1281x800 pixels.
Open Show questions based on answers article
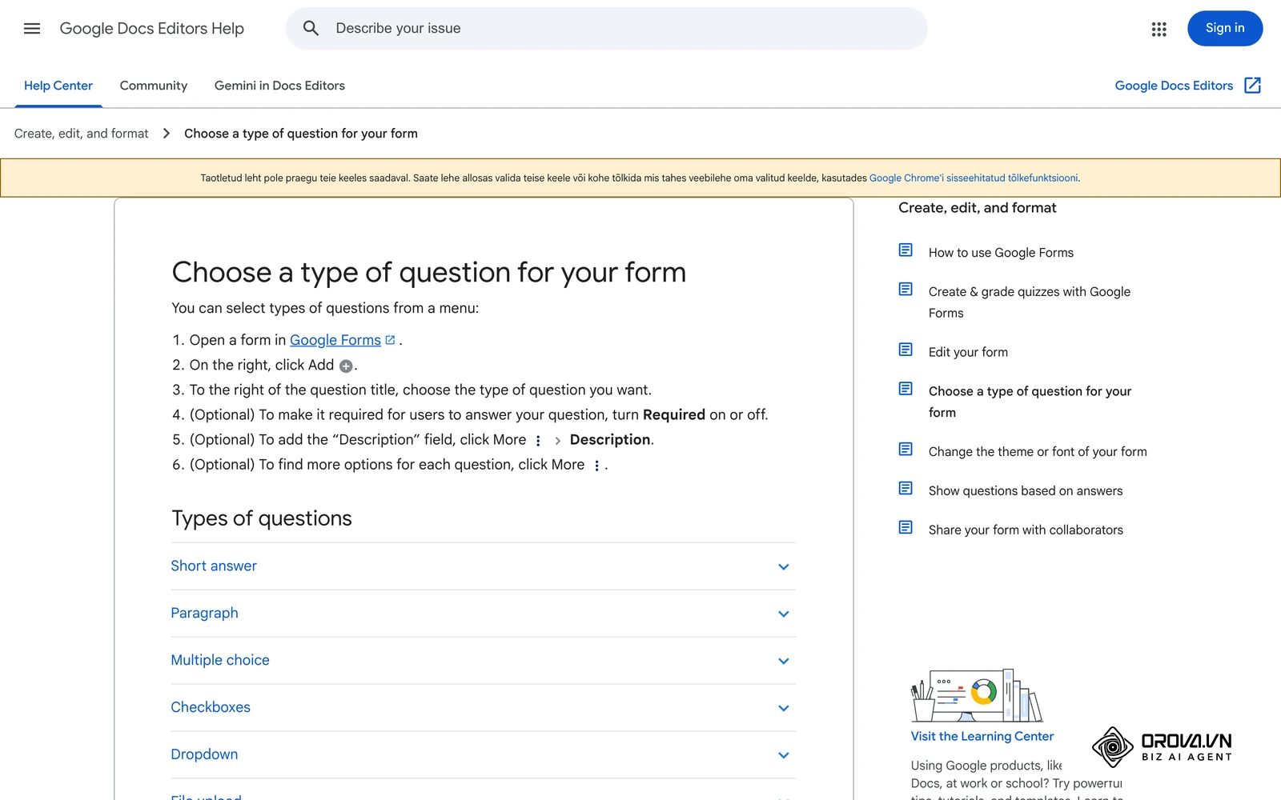coord(1026,491)
